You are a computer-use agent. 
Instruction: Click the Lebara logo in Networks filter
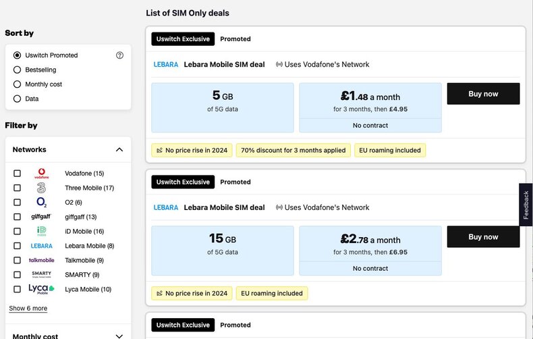pyautogui.click(x=41, y=246)
